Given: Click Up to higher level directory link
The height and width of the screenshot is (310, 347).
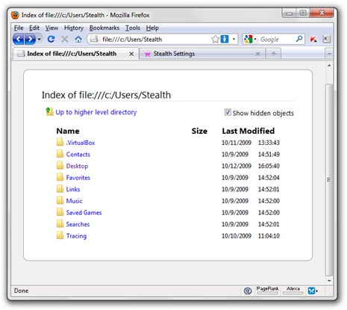Looking at the screenshot, I should tap(96, 112).
